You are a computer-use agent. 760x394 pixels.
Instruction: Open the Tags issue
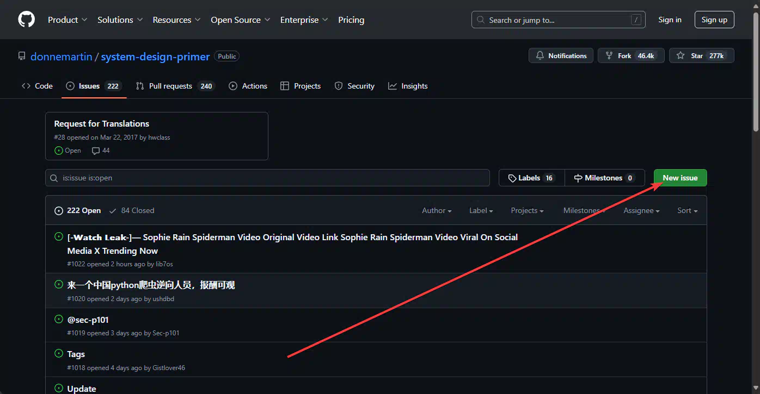click(x=76, y=354)
